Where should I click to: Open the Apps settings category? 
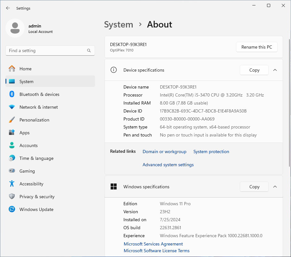[x=50, y=133]
